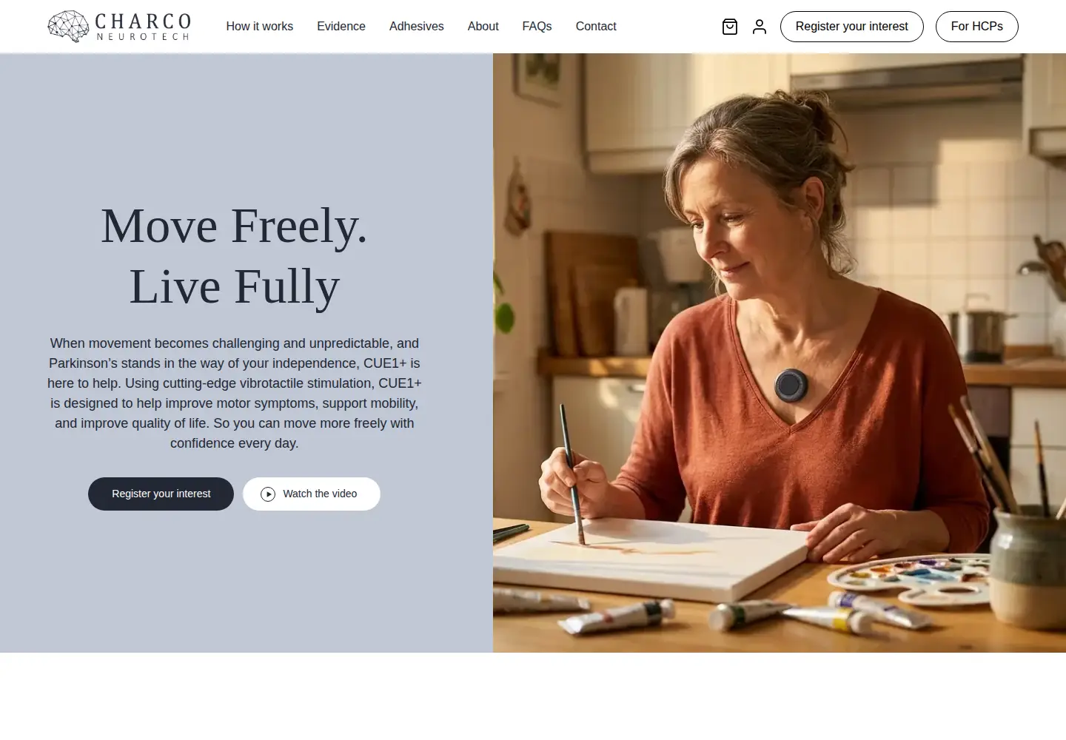The height and width of the screenshot is (740, 1066).
Task: Open the For HCPs button
Action: tap(977, 27)
